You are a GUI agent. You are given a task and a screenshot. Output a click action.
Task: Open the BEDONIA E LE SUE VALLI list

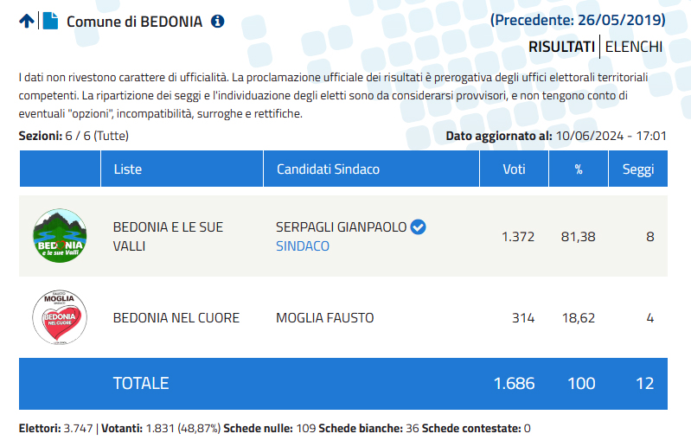168,237
